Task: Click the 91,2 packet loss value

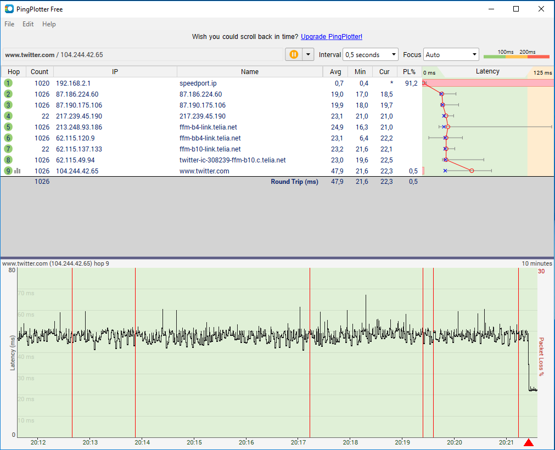Action: point(411,83)
